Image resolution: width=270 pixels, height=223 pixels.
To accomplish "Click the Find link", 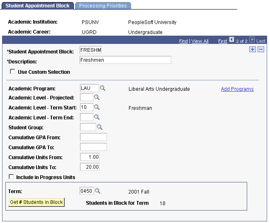I will (183, 41).
